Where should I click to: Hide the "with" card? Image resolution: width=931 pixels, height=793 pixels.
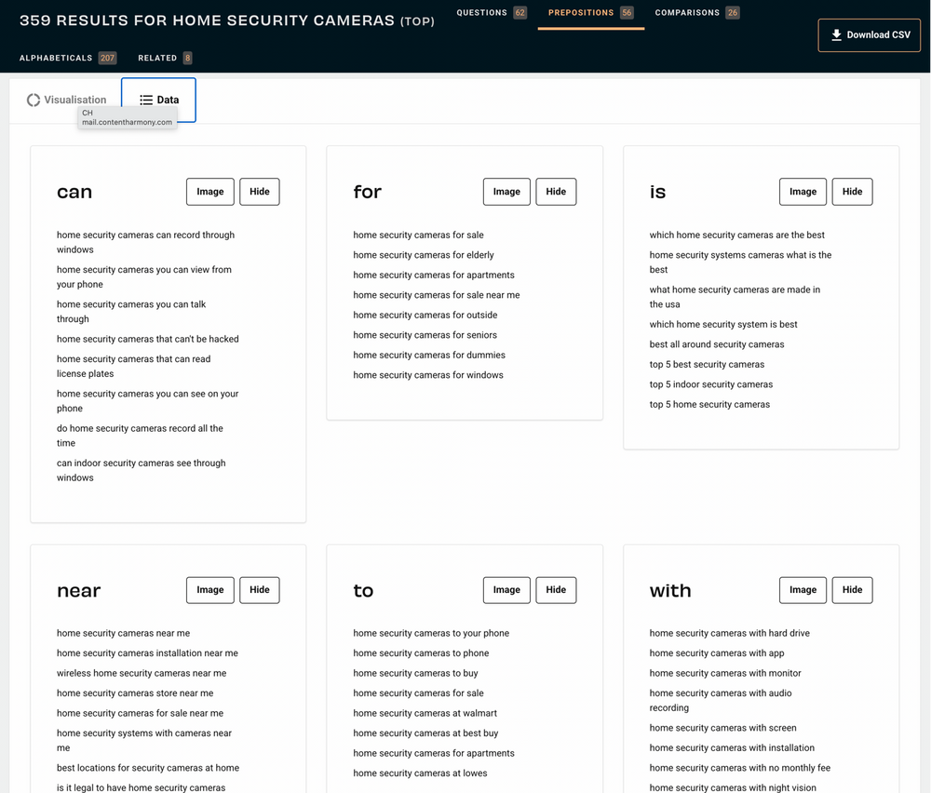(852, 589)
